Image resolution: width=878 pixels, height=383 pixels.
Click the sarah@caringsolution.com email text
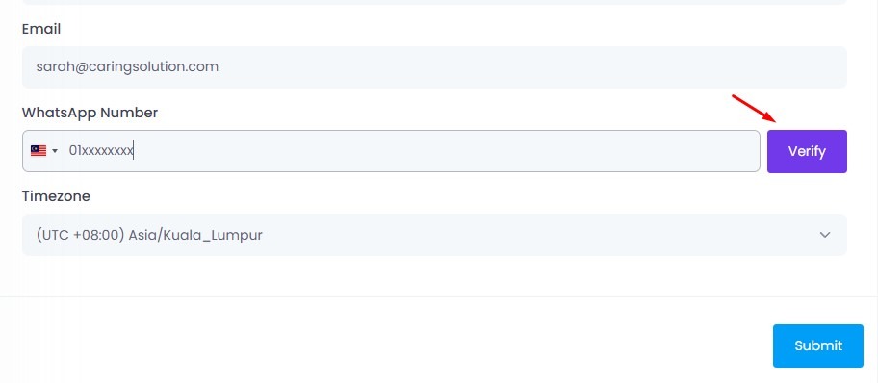pyautogui.click(x=127, y=66)
